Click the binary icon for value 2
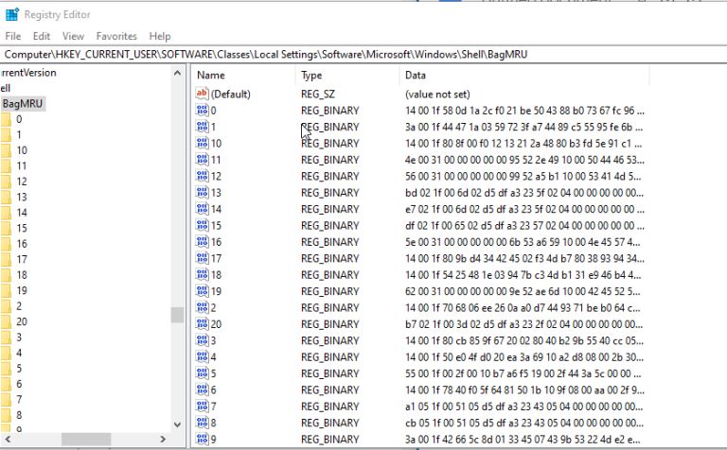This screenshot has height=450, width=727. pyautogui.click(x=203, y=307)
